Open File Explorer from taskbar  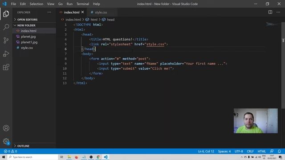tap(69, 157)
